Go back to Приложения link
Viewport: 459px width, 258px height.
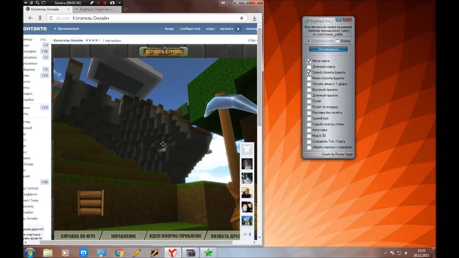pos(66,29)
